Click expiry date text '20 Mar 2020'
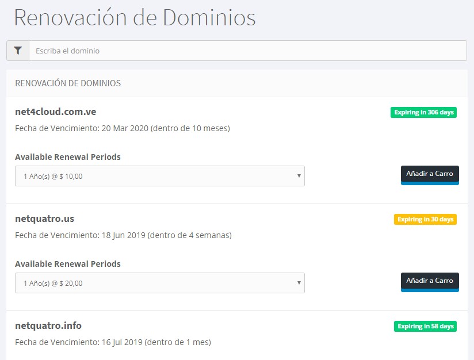Image resolution: width=474 pixels, height=360 pixels. (125, 128)
